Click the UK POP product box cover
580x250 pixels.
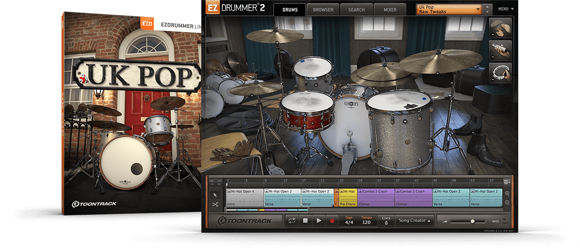pos(131,114)
